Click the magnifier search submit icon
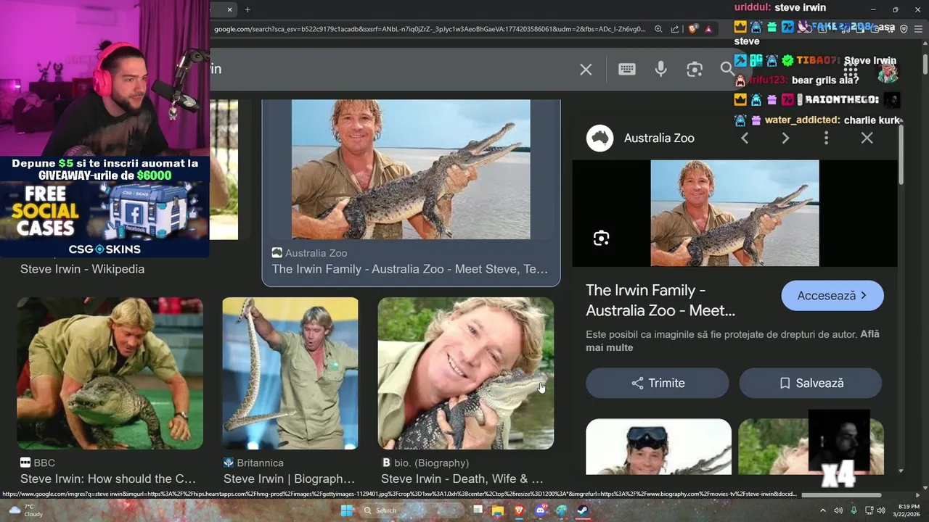The width and height of the screenshot is (929, 522). [x=727, y=69]
